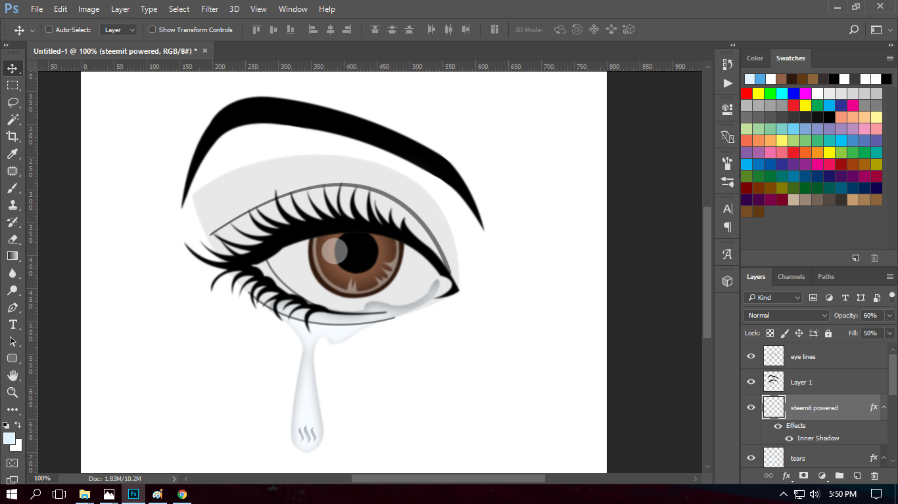Image resolution: width=898 pixels, height=504 pixels.
Task: Open the Character panel icon
Action: (x=727, y=209)
